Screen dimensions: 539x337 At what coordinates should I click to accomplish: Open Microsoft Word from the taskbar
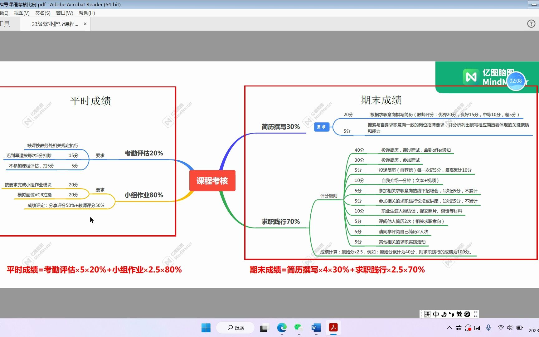point(316,328)
